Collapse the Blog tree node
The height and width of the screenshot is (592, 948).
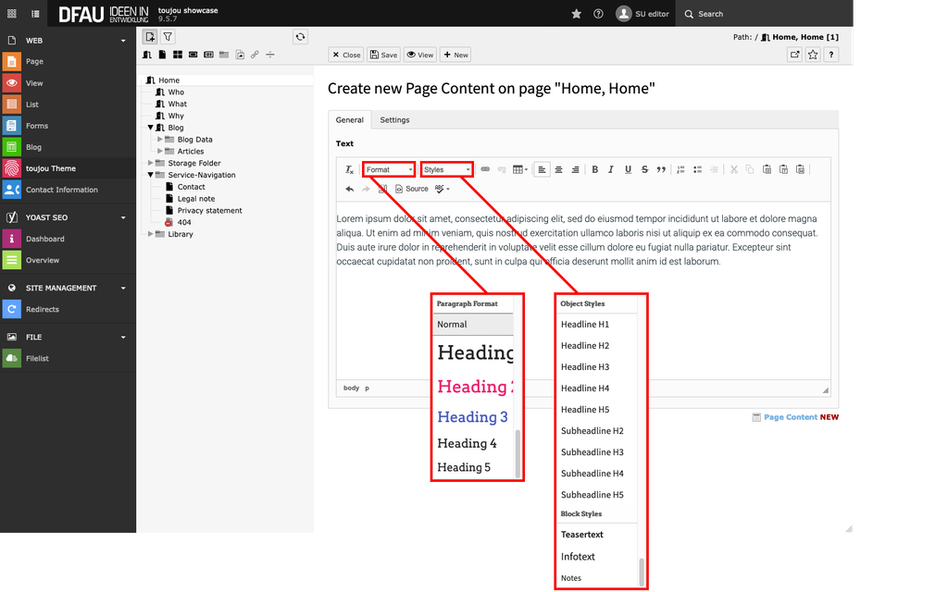pos(151,128)
